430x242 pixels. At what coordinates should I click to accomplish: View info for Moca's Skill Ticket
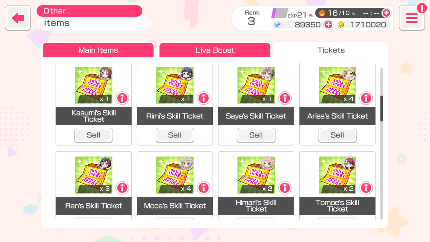[204, 188]
